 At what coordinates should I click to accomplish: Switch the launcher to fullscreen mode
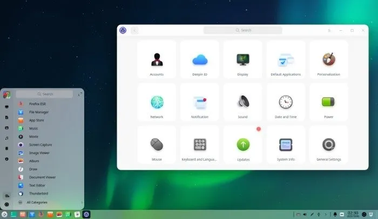point(80,94)
